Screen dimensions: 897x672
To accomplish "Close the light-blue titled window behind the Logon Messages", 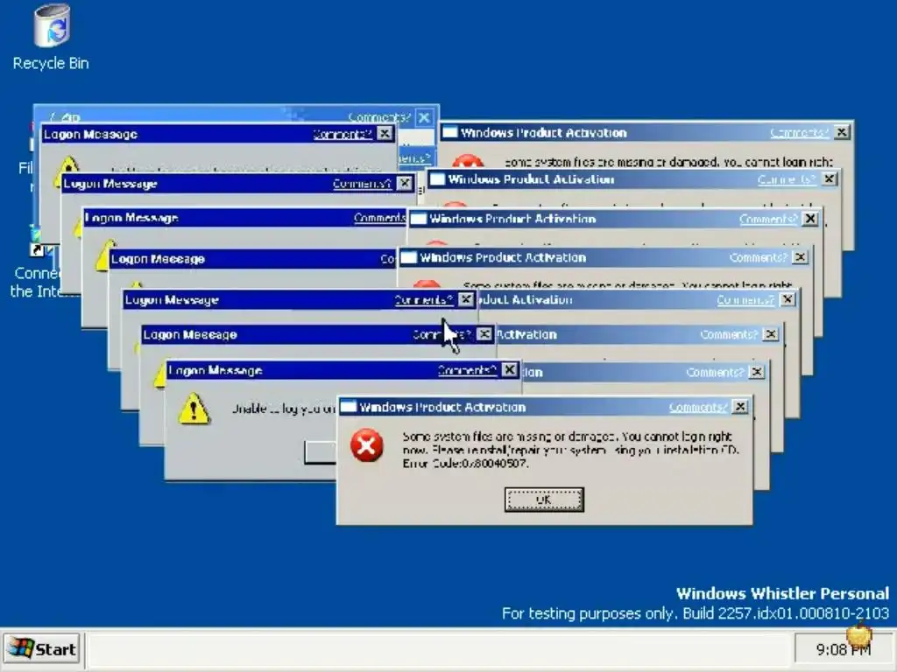I will coord(424,118).
